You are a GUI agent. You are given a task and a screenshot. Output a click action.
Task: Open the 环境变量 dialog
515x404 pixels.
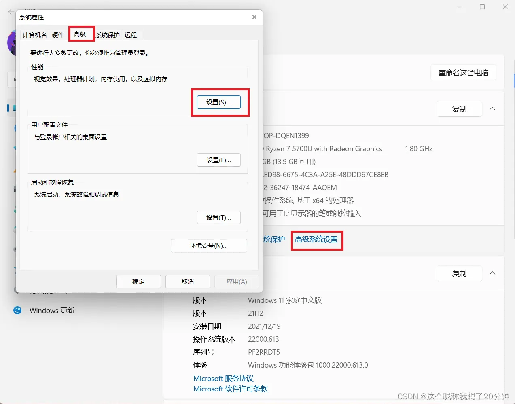(x=209, y=245)
